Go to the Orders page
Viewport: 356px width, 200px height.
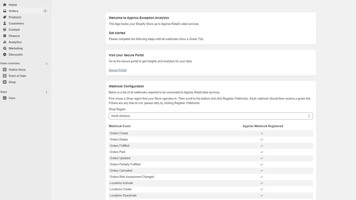(13, 11)
